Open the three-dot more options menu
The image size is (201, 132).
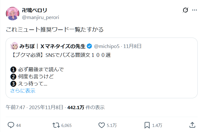(x=194, y=10)
